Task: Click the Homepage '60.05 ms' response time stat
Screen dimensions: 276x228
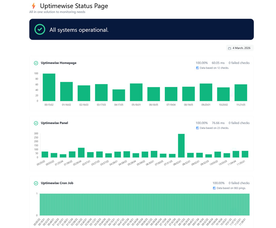Action: [x=218, y=63]
